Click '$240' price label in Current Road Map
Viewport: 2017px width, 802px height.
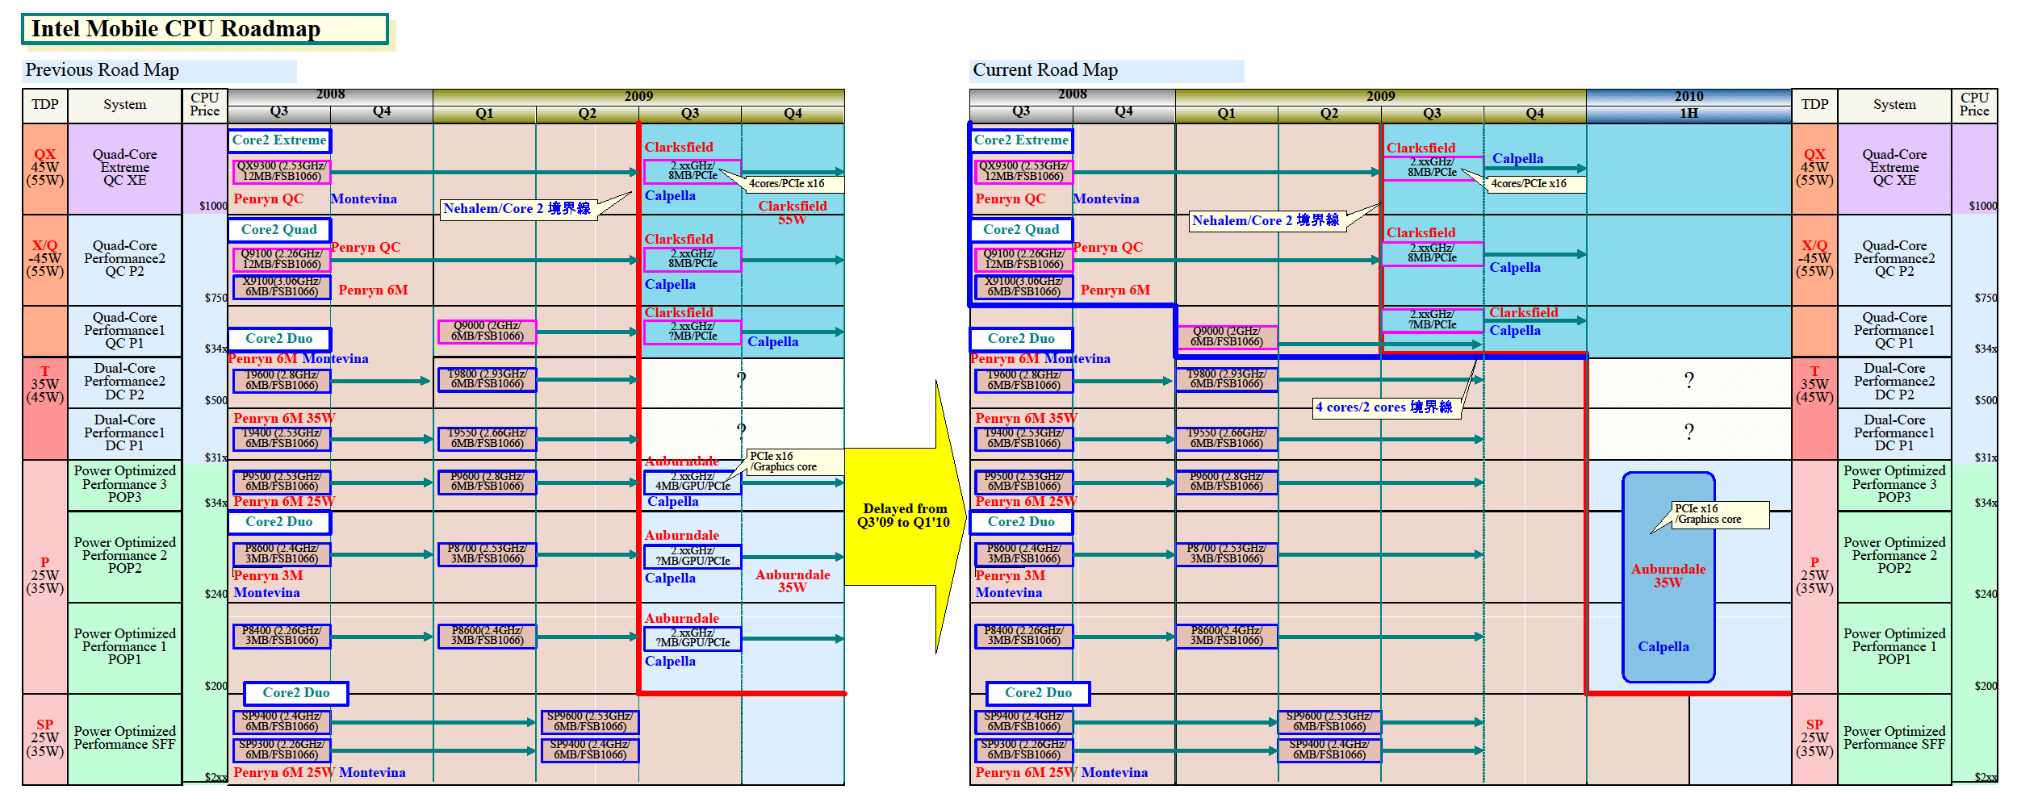click(x=1986, y=595)
